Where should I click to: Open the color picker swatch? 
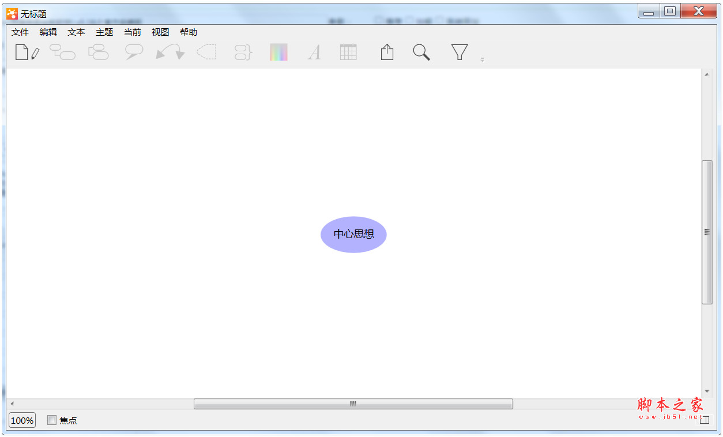[x=278, y=52]
